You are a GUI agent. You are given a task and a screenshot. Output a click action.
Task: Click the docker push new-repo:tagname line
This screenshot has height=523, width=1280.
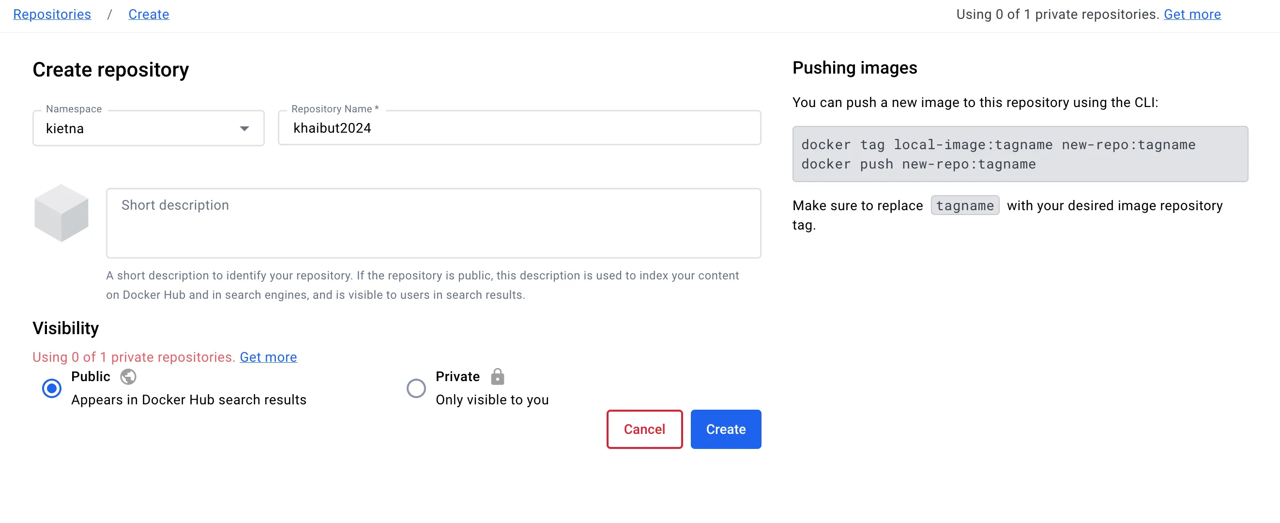tap(919, 164)
